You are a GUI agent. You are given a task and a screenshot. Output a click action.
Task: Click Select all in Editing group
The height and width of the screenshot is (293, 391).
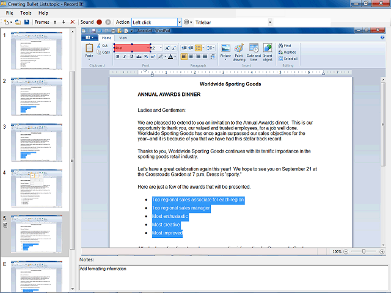click(x=288, y=59)
